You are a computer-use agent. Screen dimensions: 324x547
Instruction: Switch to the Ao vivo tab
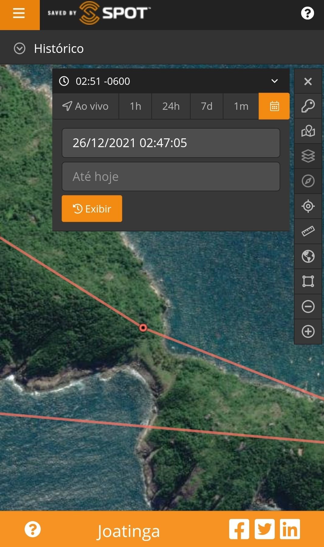pyautogui.click(x=85, y=106)
